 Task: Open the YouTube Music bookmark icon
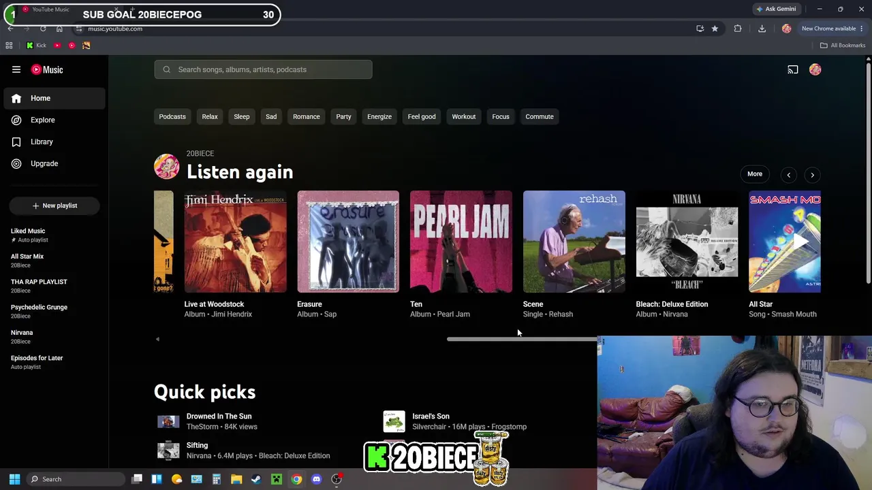tap(72, 46)
